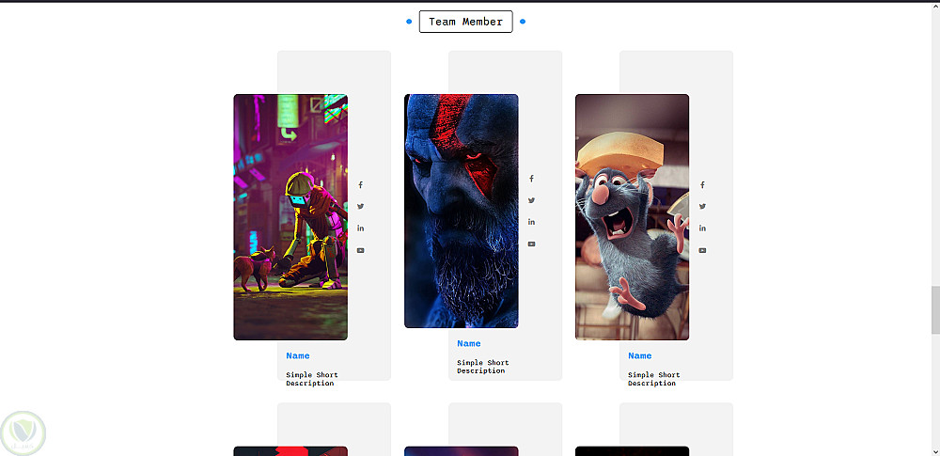Screen dimensions: 940x456
Task: Select Facebook icon beside the Ratatouille rat card
Action: tap(702, 185)
